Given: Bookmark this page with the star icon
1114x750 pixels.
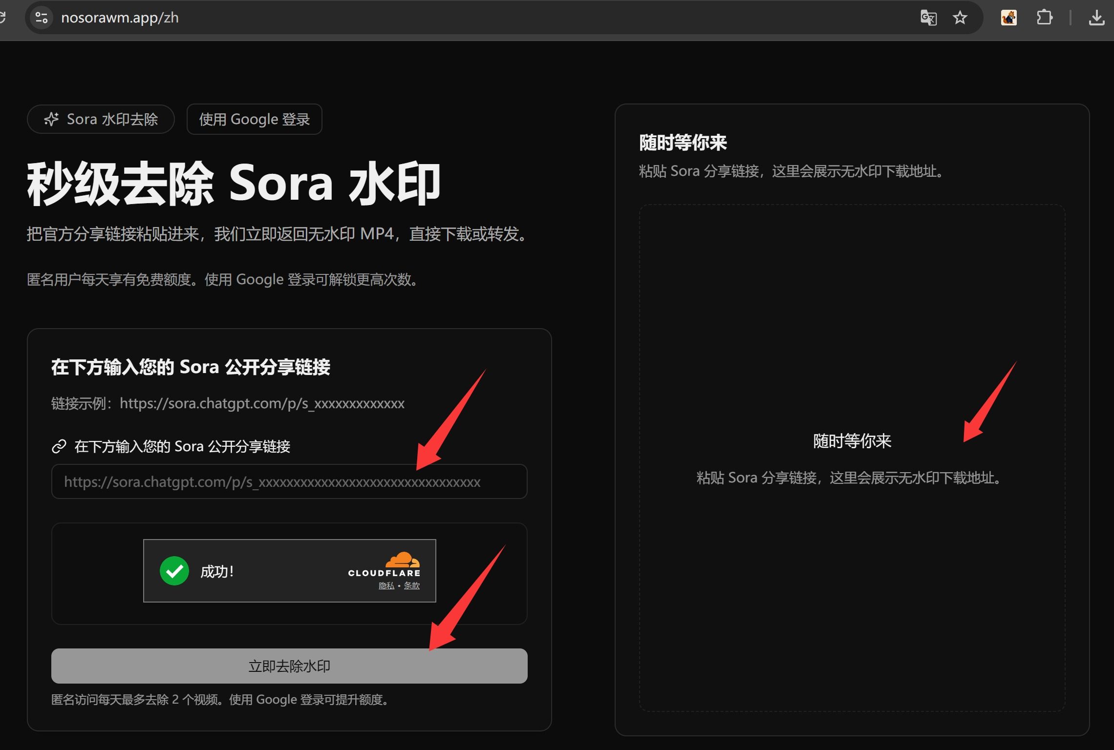Looking at the screenshot, I should 960,18.
